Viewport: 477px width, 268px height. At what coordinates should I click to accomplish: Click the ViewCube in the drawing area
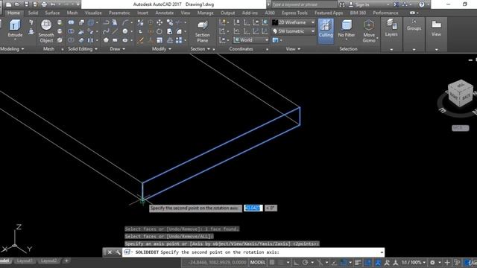pos(461,94)
